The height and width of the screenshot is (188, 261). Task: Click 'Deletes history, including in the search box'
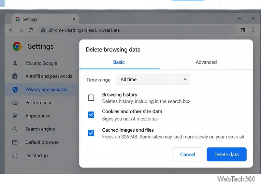pyautogui.click(x=146, y=101)
